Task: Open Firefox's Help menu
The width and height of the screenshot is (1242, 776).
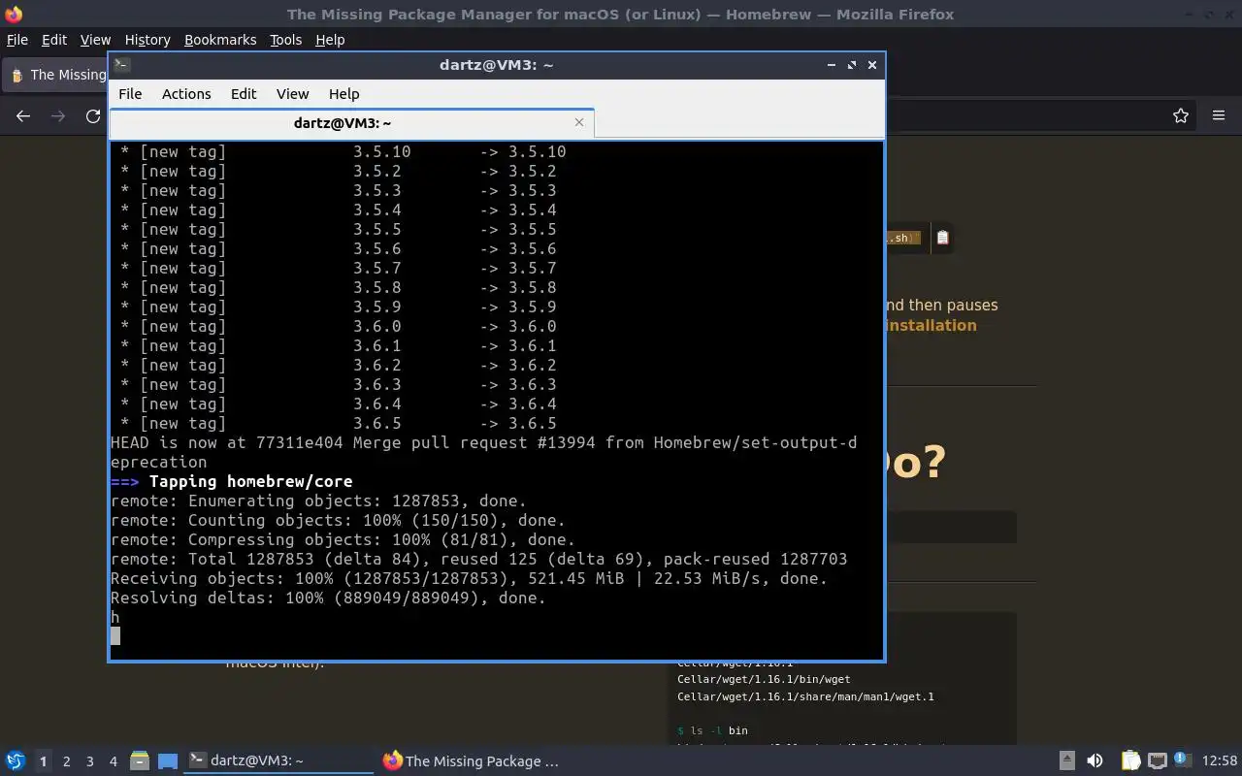Action: (x=330, y=40)
